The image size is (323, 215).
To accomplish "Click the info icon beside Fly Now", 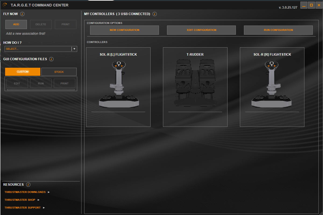I will (22, 14).
